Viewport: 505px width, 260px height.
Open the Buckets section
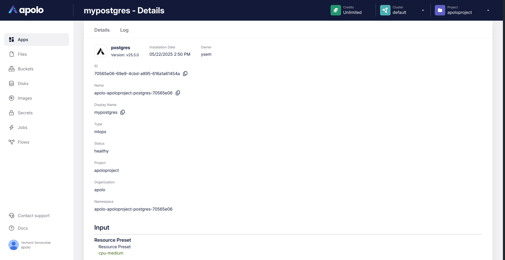click(25, 69)
